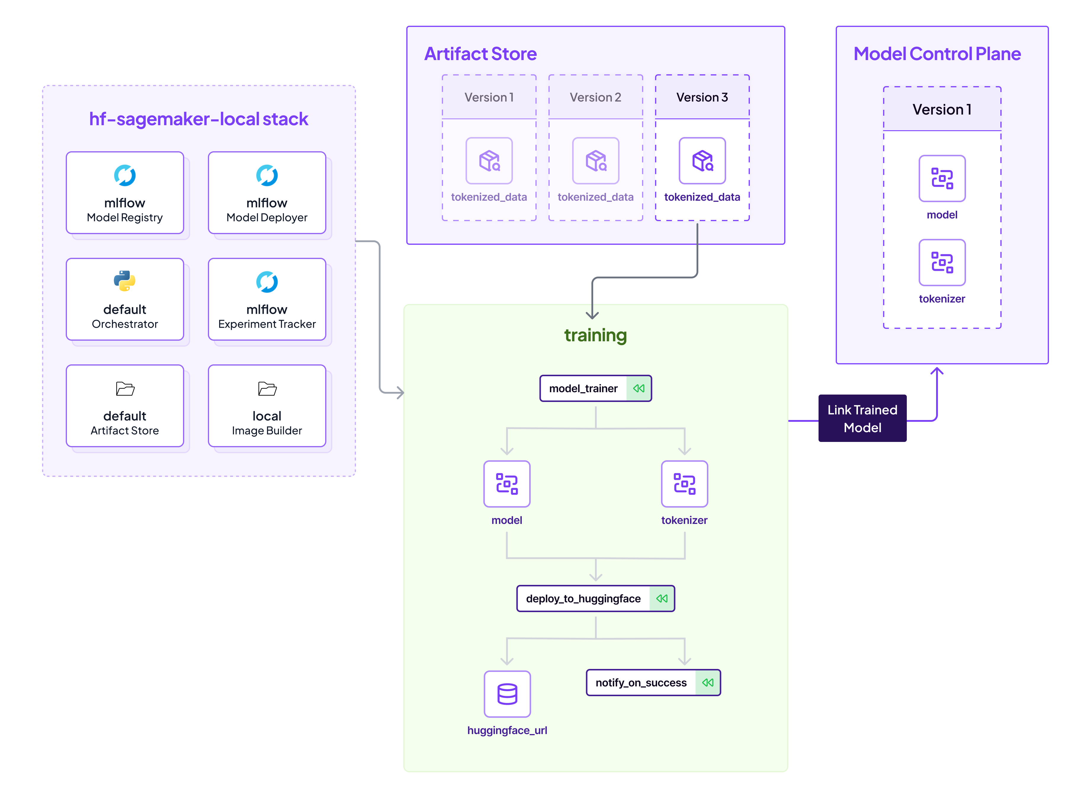
Task: Click the model icon in Model Control Plane
Action: [x=941, y=178]
